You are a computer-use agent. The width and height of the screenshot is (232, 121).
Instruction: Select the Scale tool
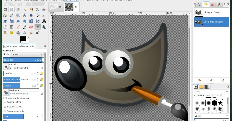click(12, 21)
